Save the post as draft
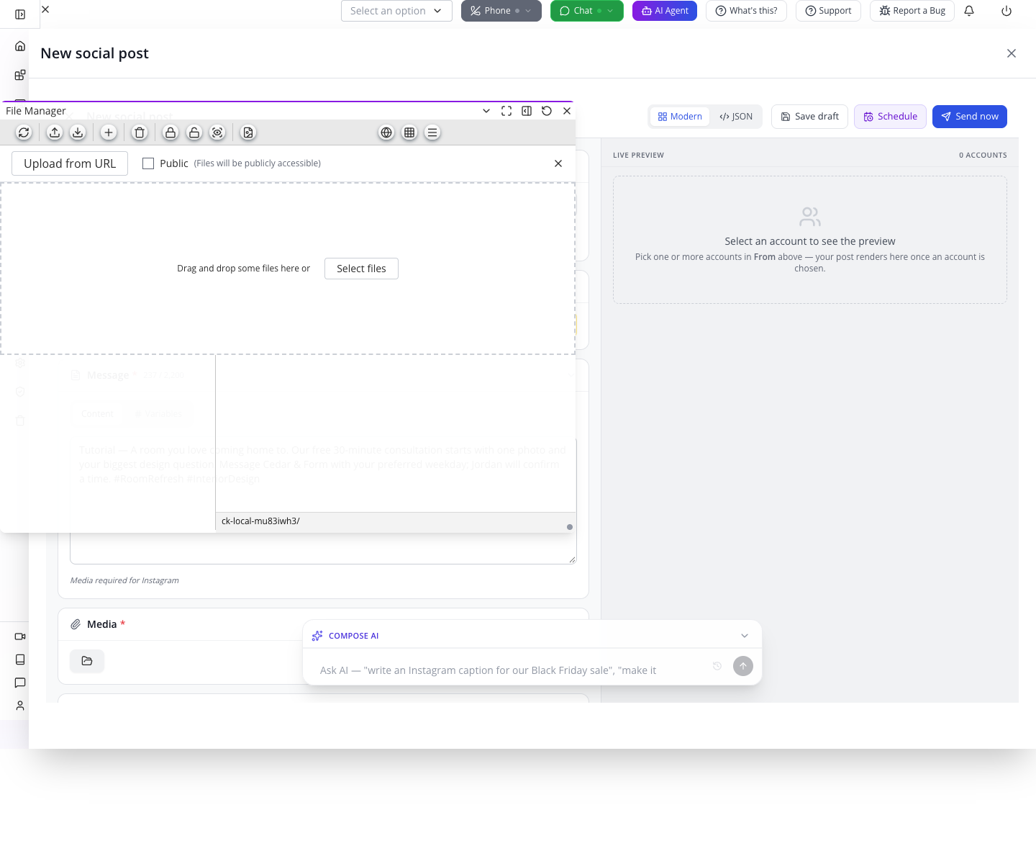The height and width of the screenshot is (864, 1036). [810, 117]
